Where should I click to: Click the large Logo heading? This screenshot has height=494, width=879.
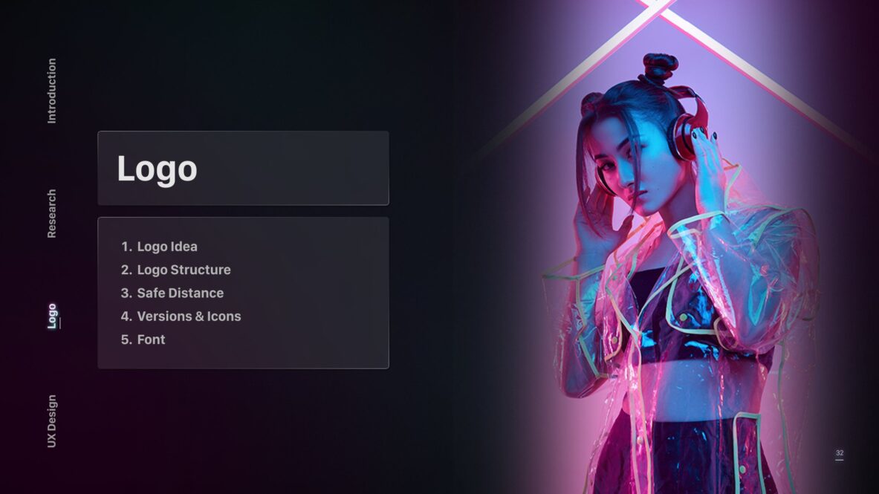pyautogui.click(x=157, y=169)
